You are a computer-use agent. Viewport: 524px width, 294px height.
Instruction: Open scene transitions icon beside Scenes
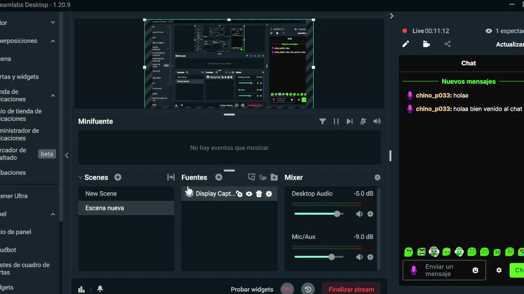coord(171,177)
